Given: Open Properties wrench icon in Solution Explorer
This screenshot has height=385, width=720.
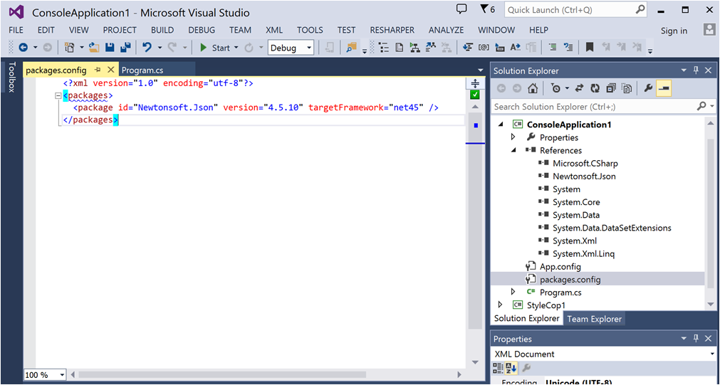Looking at the screenshot, I should click(647, 89).
